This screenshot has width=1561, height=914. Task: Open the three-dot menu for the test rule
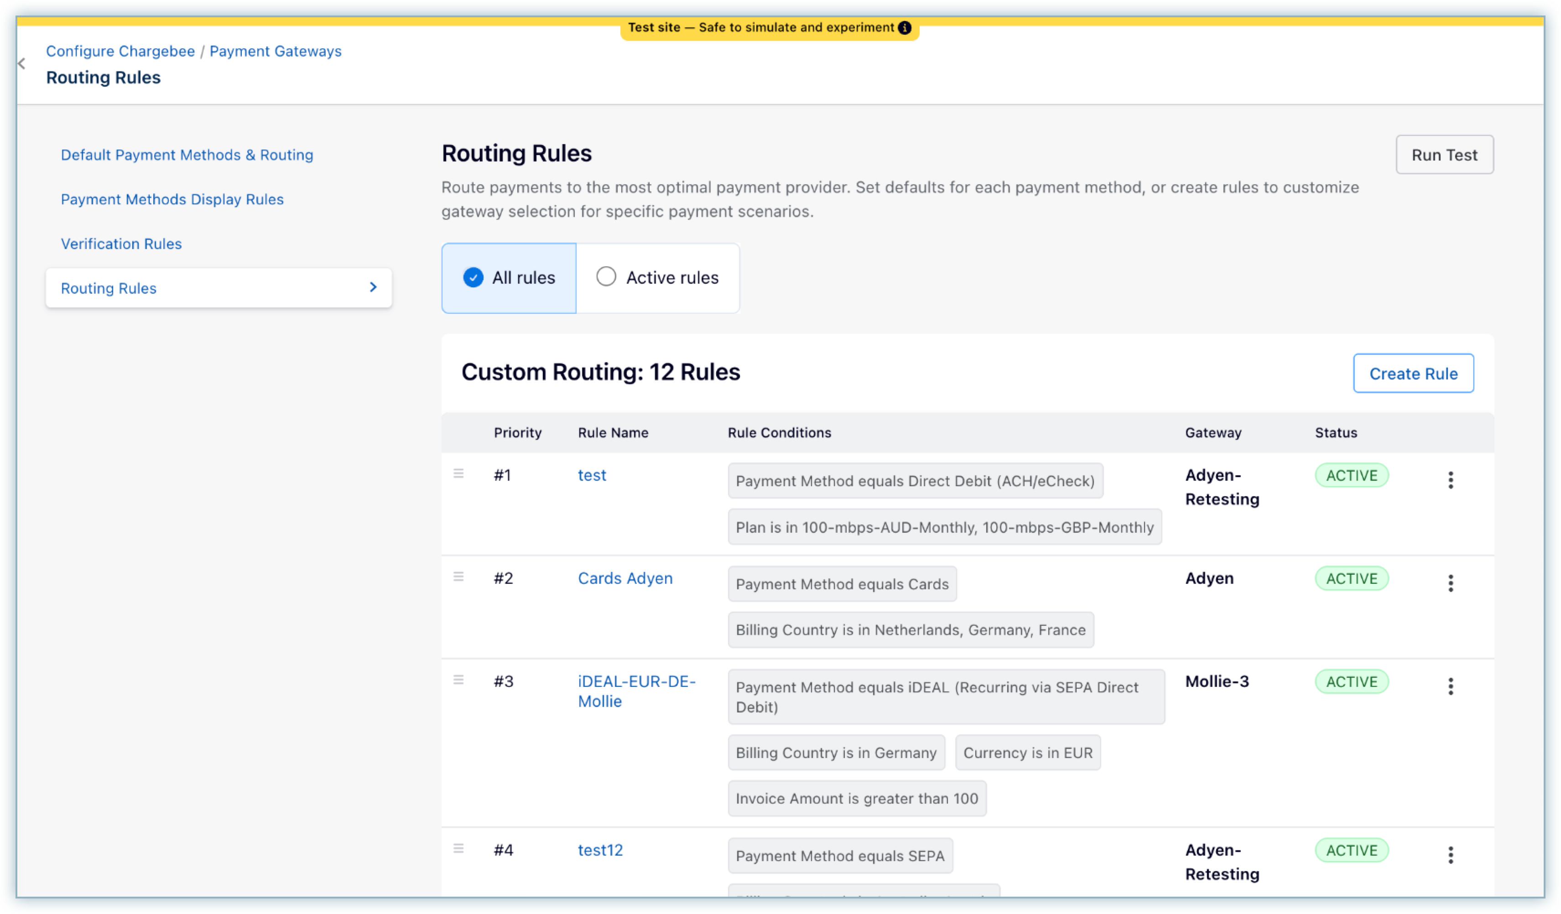click(x=1451, y=481)
